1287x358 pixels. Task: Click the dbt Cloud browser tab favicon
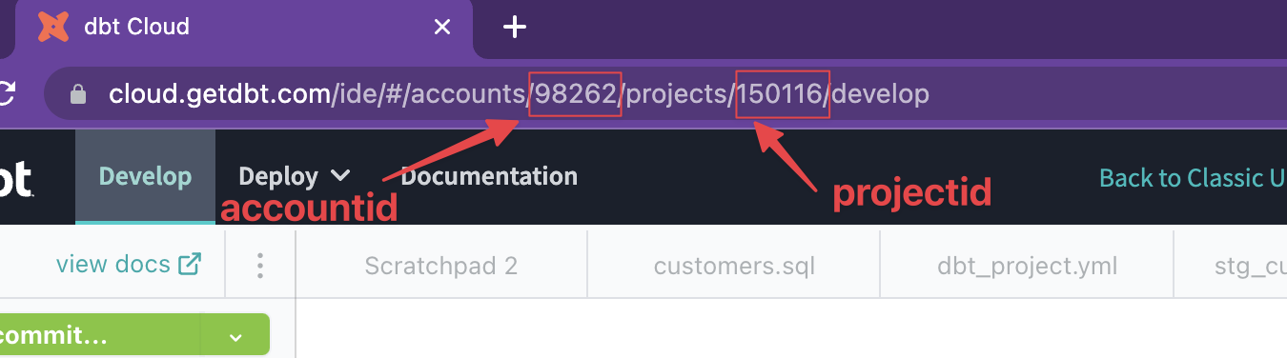coord(53,27)
